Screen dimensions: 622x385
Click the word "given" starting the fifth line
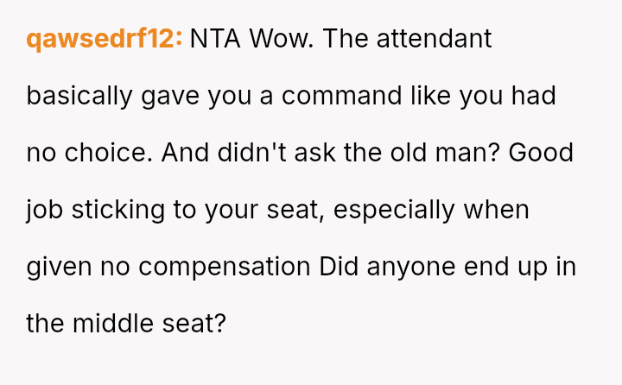(59, 267)
